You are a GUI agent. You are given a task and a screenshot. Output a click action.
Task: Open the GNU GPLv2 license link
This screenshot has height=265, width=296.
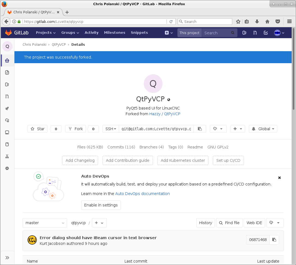[218, 147]
